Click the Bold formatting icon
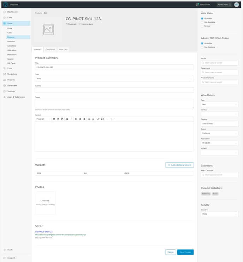The width and height of the screenshot is (243, 262). [x=67, y=119]
